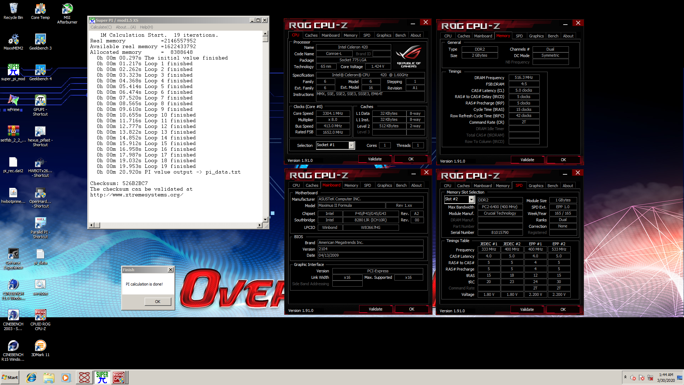Viewport: 684px width, 385px height.
Task: Select CINEBENCH 11.5 desktop icon
Action: pyautogui.click(x=13, y=289)
